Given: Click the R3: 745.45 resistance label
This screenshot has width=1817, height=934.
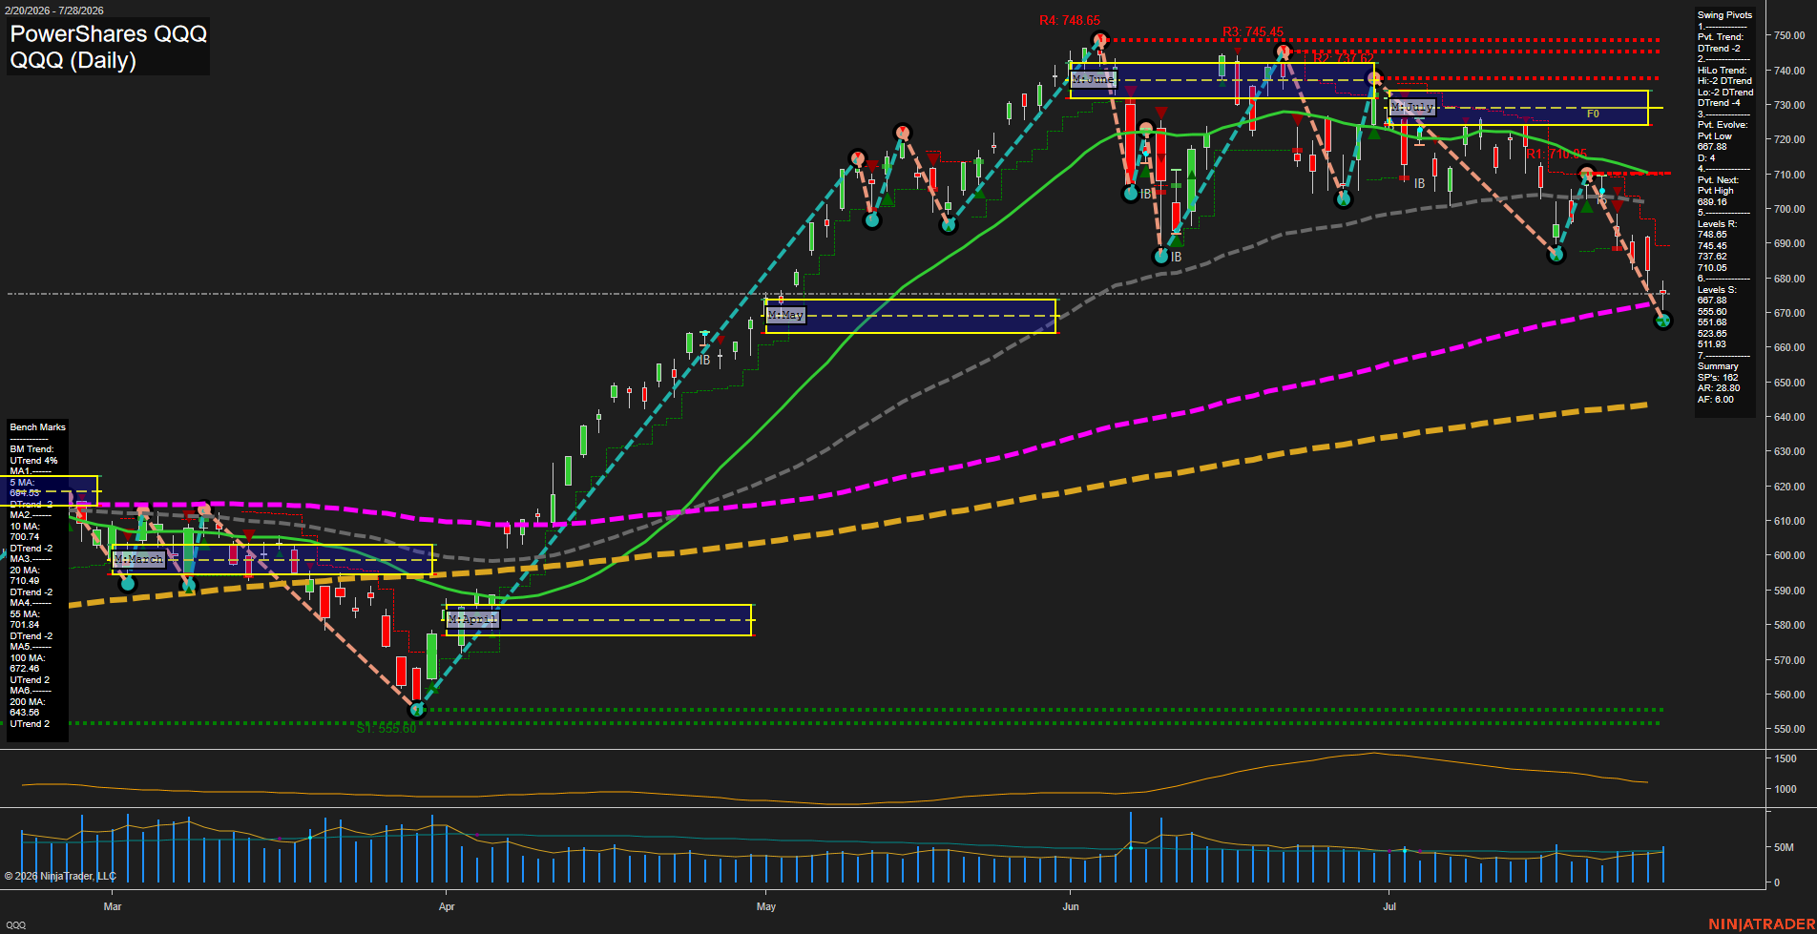Looking at the screenshot, I should (1253, 32).
